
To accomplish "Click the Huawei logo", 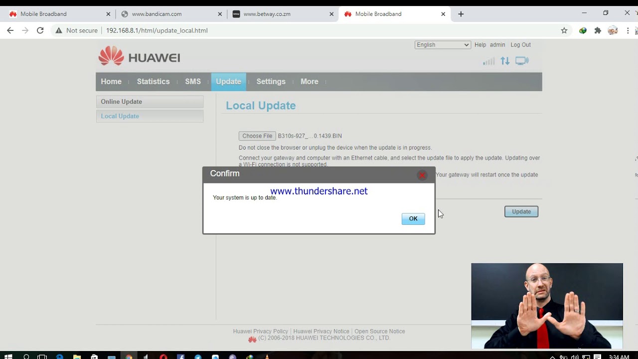I will point(139,56).
